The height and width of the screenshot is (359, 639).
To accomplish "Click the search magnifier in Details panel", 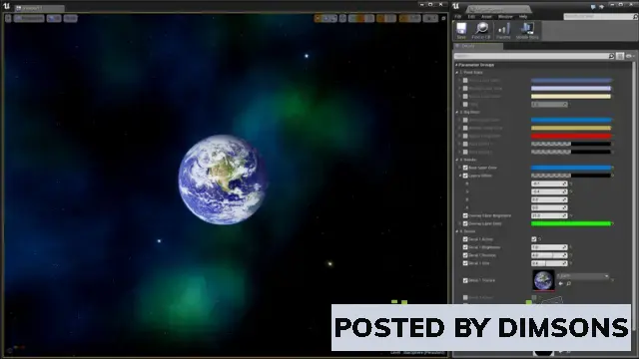I will pyautogui.click(x=611, y=56).
